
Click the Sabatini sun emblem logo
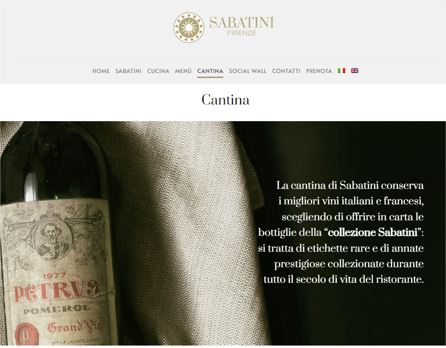tap(189, 28)
